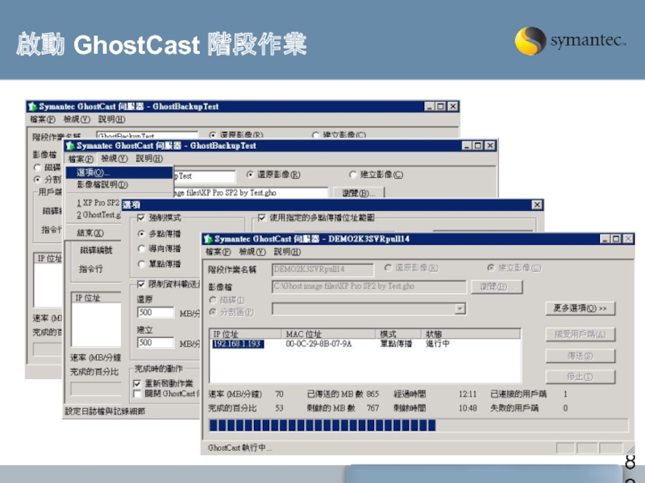The image size is (645, 483).
Task: Click the 傳送(S) button
Action: [580, 356]
